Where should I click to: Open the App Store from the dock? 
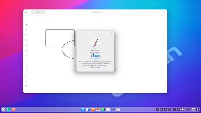pos(93,110)
